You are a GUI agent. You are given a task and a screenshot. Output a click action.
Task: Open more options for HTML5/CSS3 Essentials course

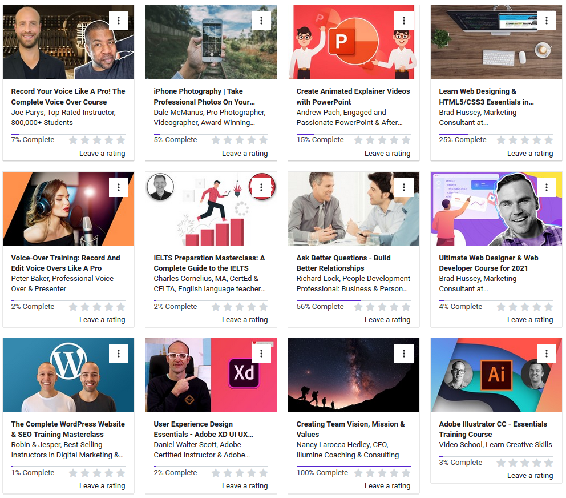tap(547, 21)
